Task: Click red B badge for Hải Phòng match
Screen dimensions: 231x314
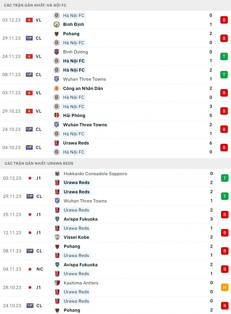Action: coord(224,111)
